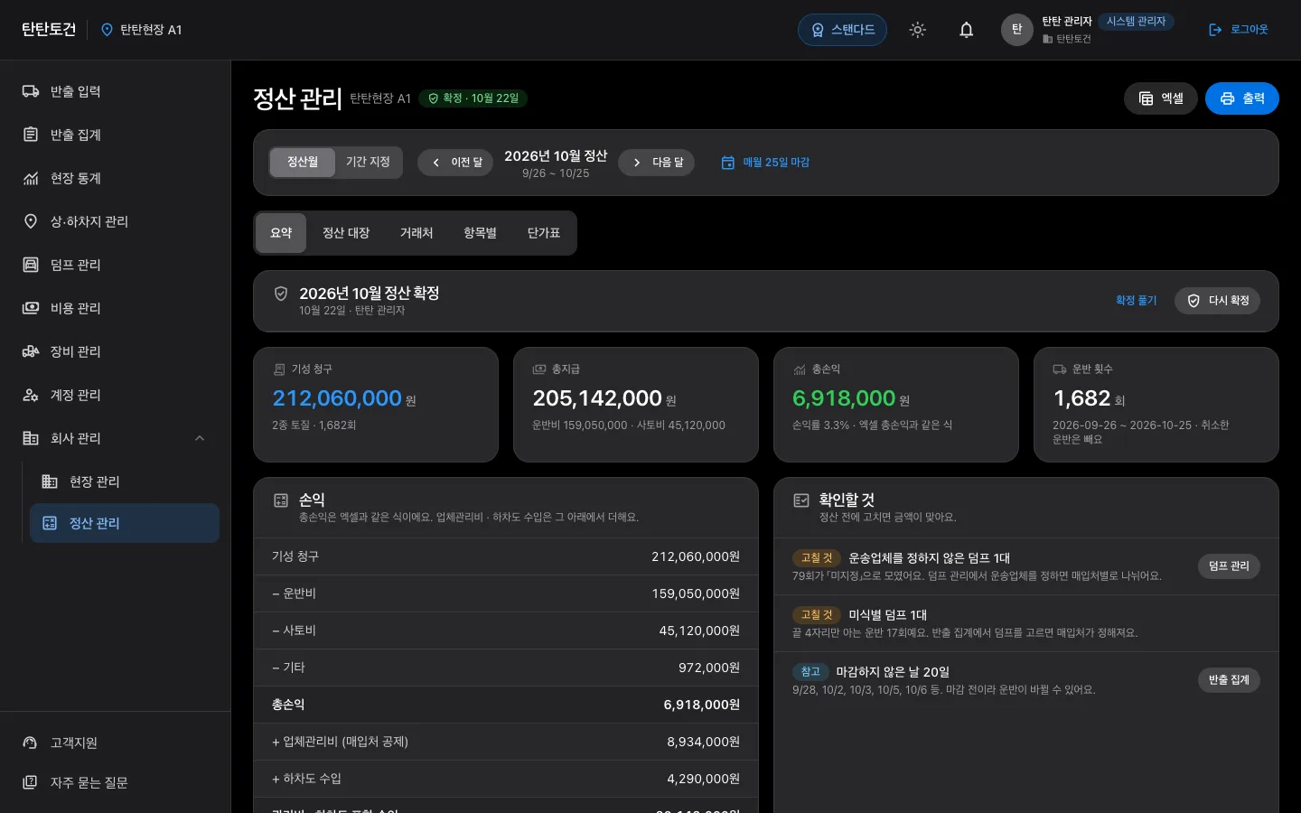Click the 확정 · 10월 22일 status badge
Screen dimensions: 1301x813
click(473, 98)
